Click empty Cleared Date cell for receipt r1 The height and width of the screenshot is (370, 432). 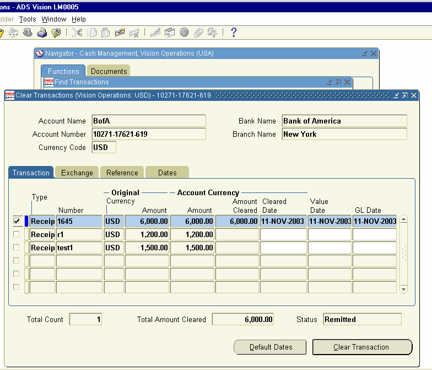pos(283,234)
